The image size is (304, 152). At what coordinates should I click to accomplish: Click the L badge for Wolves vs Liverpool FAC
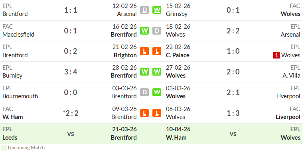(157, 113)
